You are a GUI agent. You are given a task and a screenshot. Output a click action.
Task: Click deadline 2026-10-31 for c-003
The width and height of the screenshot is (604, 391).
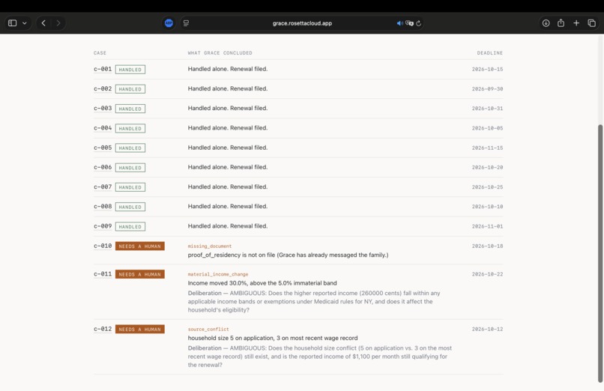click(x=487, y=109)
